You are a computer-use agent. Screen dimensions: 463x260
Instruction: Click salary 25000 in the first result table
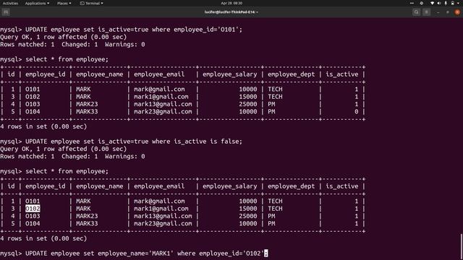(x=247, y=104)
